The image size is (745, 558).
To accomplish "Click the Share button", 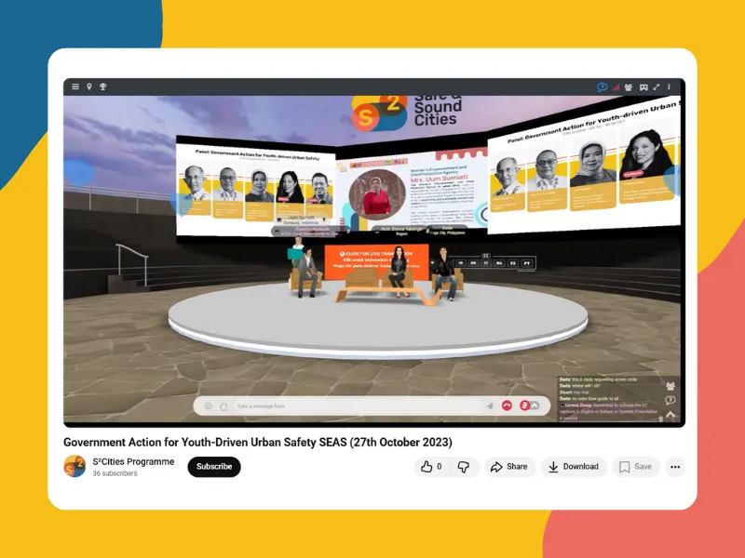I will (x=509, y=467).
